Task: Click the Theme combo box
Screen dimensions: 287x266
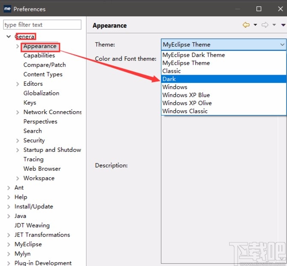Action: click(x=224, y=45)
